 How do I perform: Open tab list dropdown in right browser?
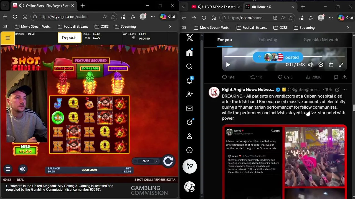[x=184, y=7]
